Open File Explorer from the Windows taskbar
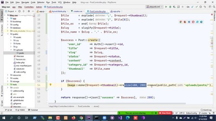This screenshot has width=216, height=121. 50,118
